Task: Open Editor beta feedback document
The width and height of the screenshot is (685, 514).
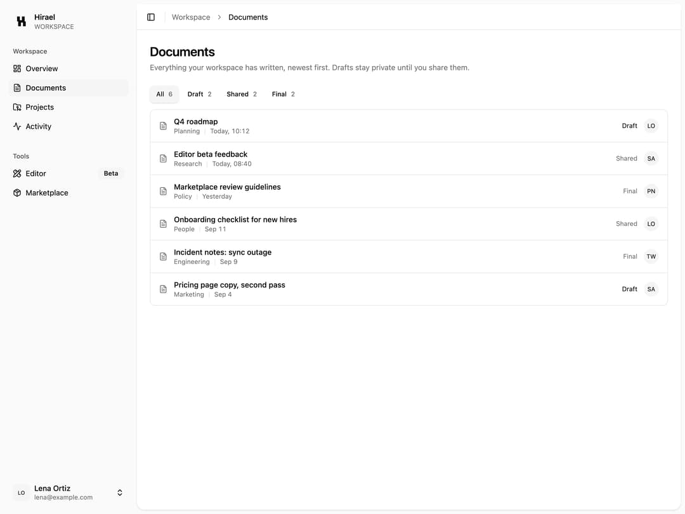Action: 408,159
